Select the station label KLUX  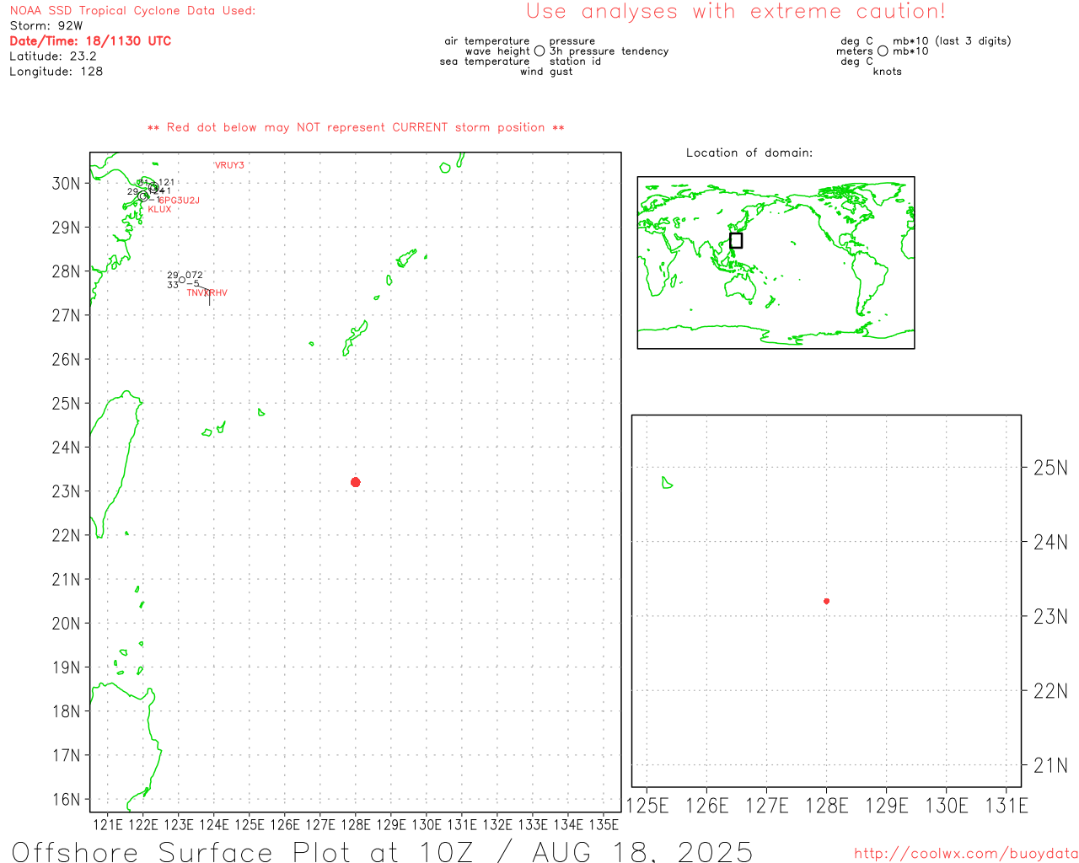(x=159, y=209)
